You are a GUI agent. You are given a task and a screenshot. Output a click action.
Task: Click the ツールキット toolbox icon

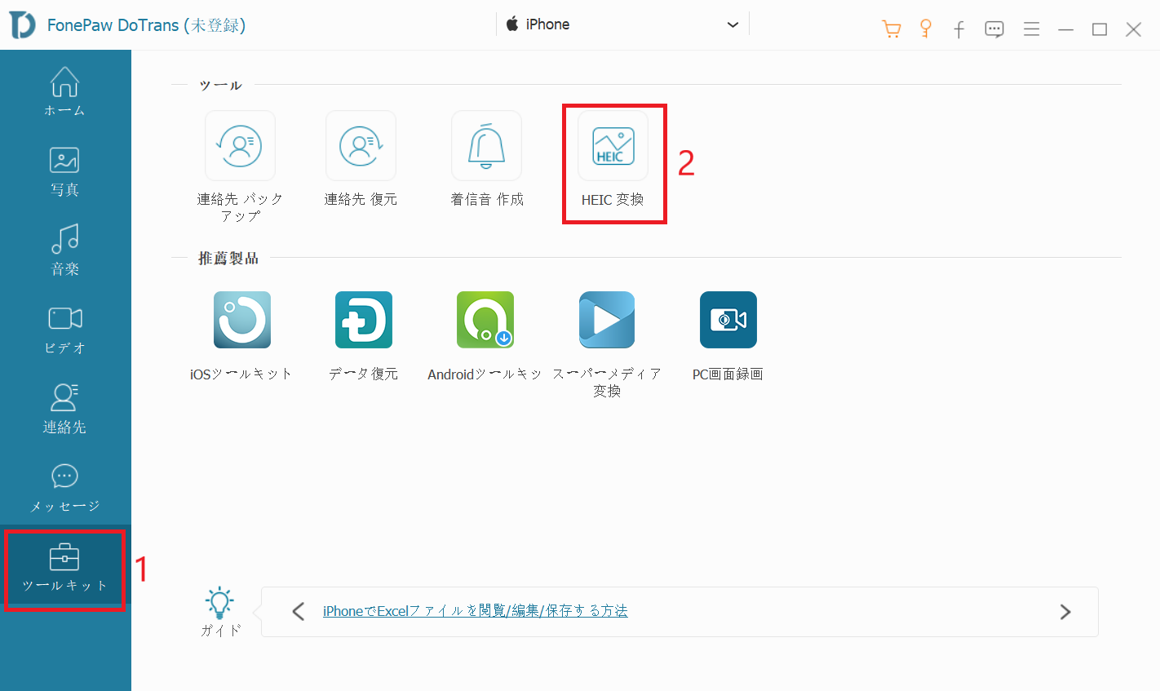(64, 557)
